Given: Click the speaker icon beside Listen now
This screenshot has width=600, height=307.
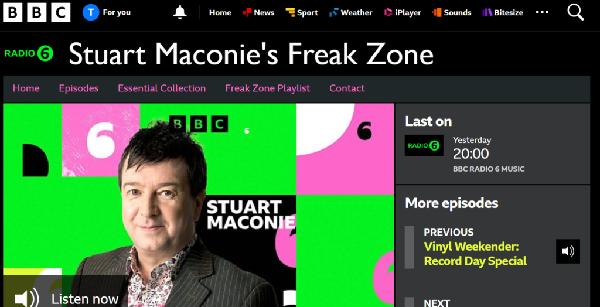Looking at the screenshot, I should (26, 298).
